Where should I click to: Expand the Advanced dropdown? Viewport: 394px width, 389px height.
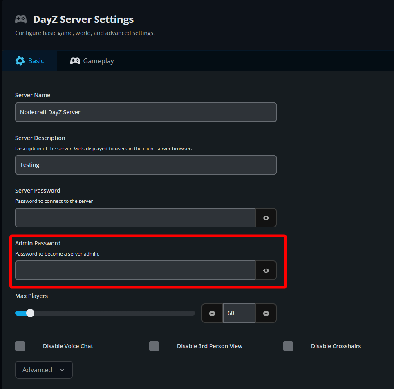pos(44,370)
